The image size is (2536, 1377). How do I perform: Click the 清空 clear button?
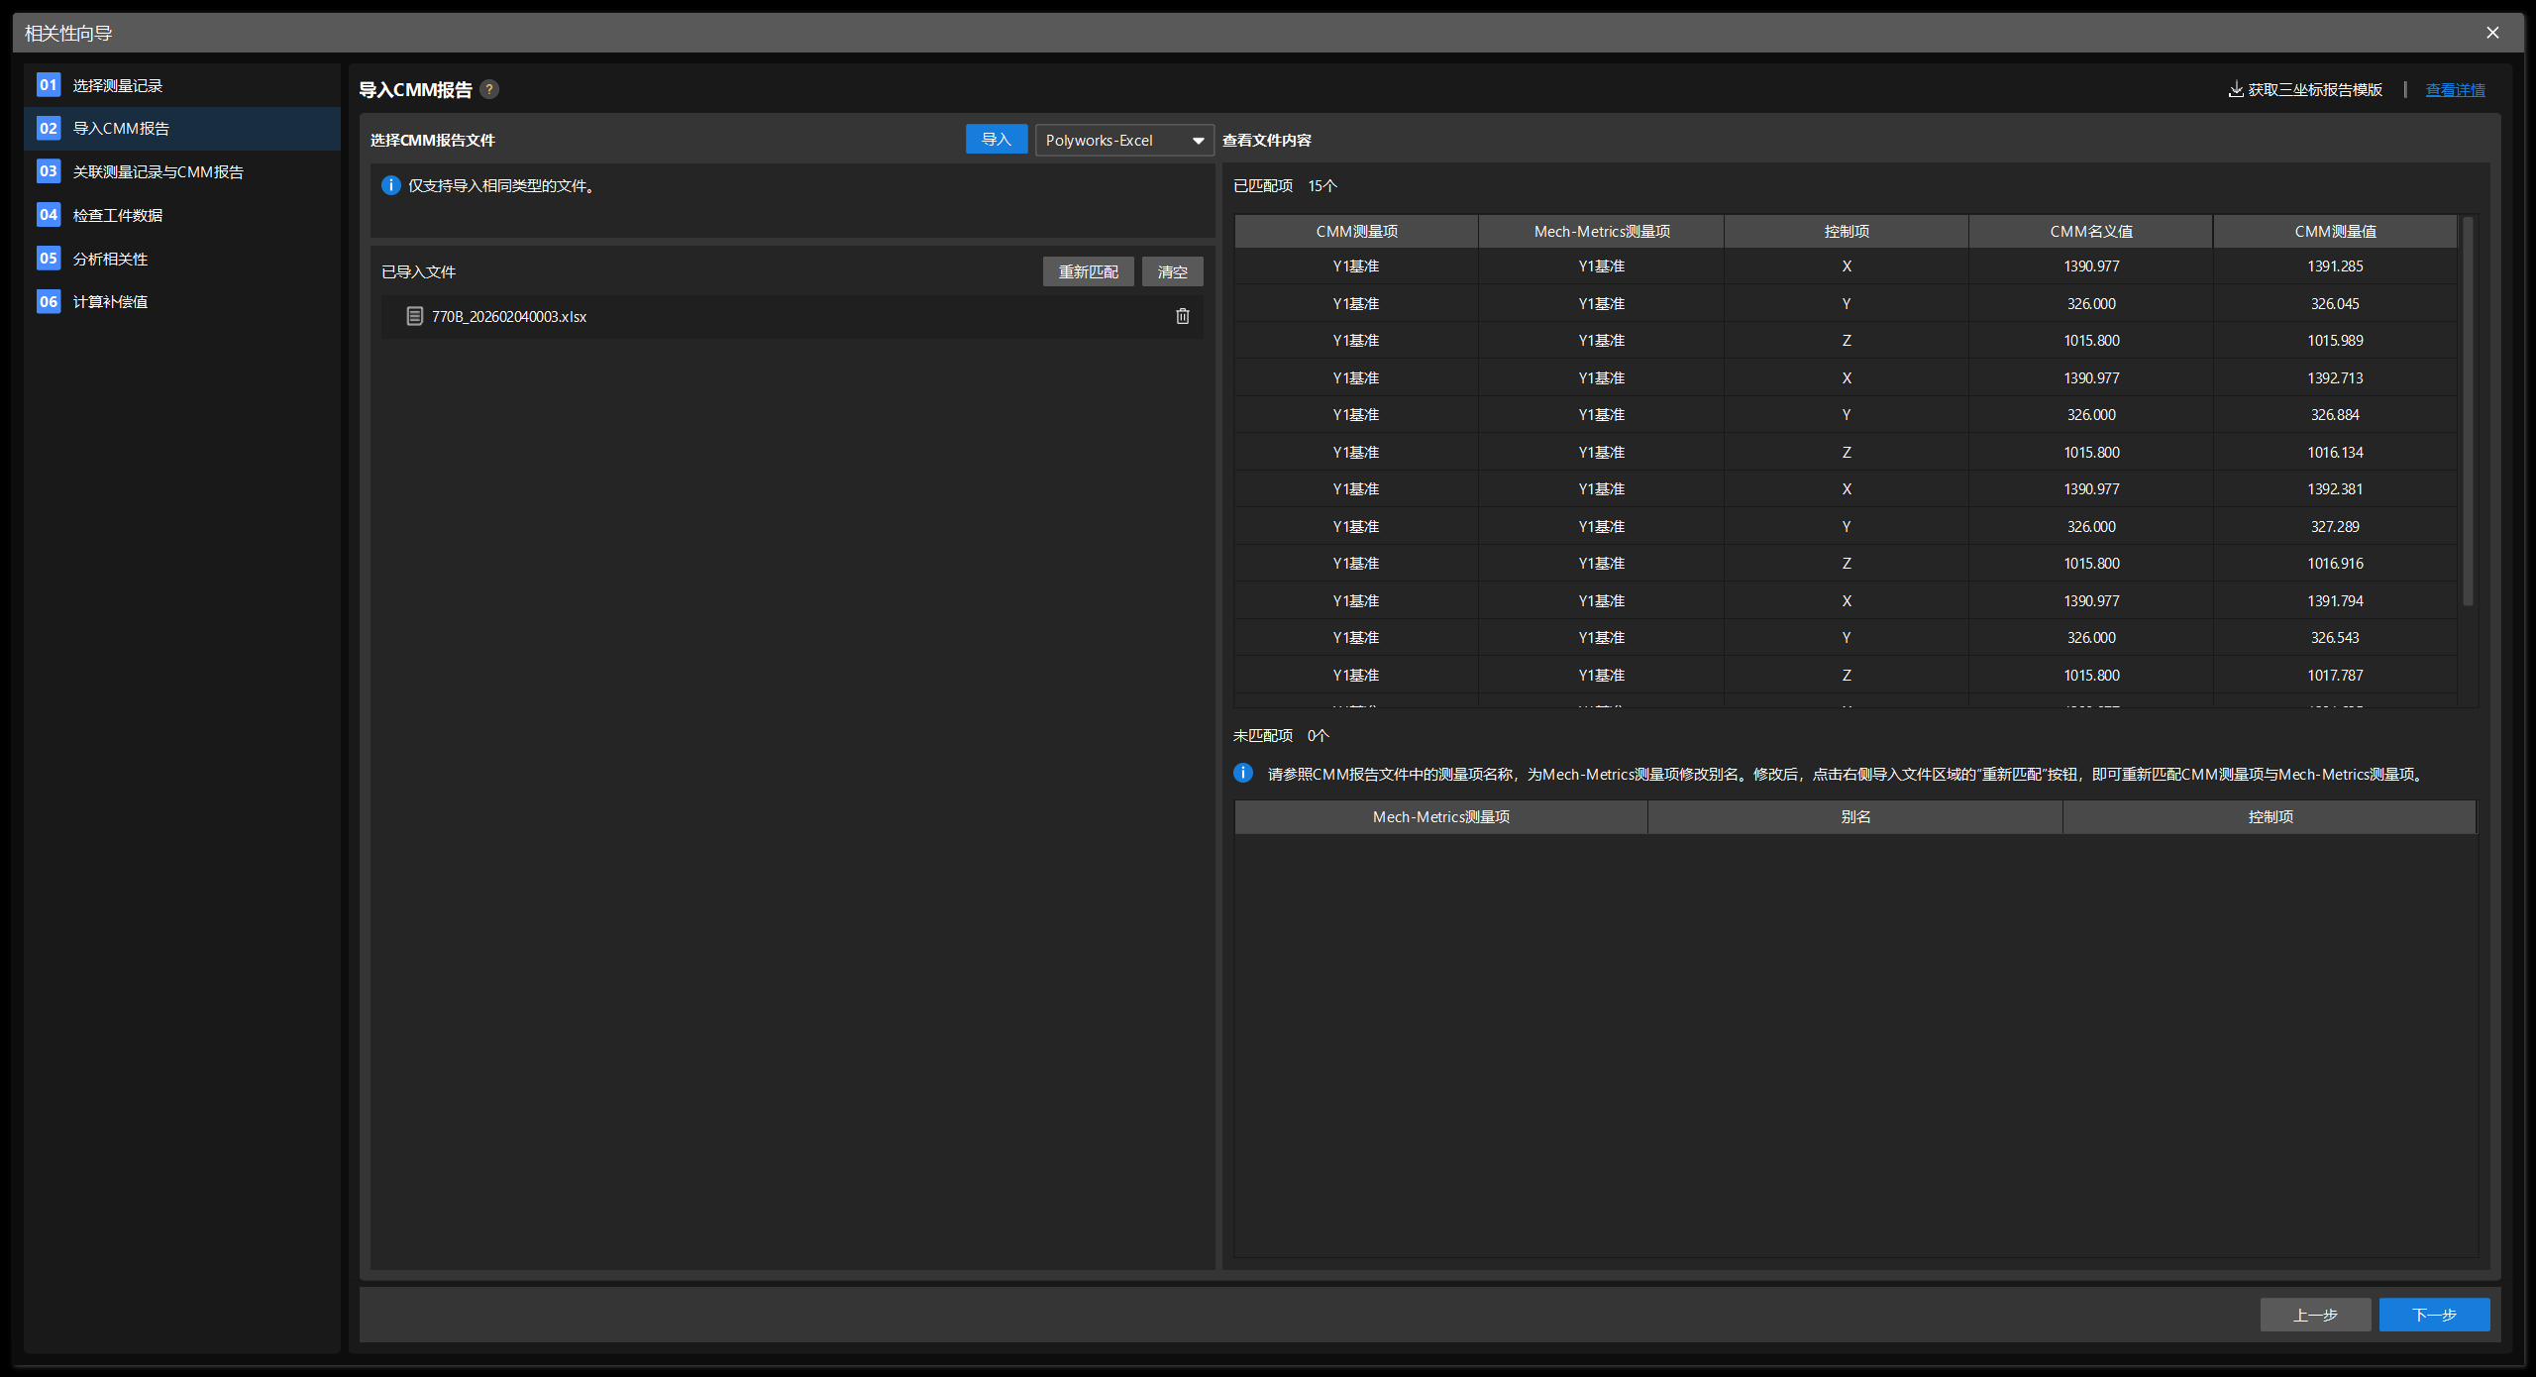pos(1171,270)
